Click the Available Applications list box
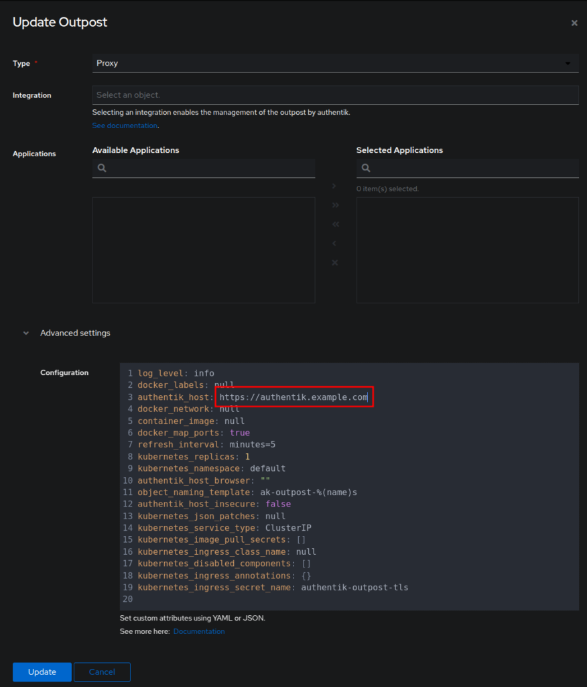587x687 pixels. (x=204, y=250)
